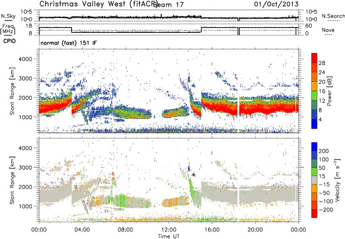Click the "-200" label on velocity color bar
Image resolution: width=345 pixels, height=239 pixels.
326,210
